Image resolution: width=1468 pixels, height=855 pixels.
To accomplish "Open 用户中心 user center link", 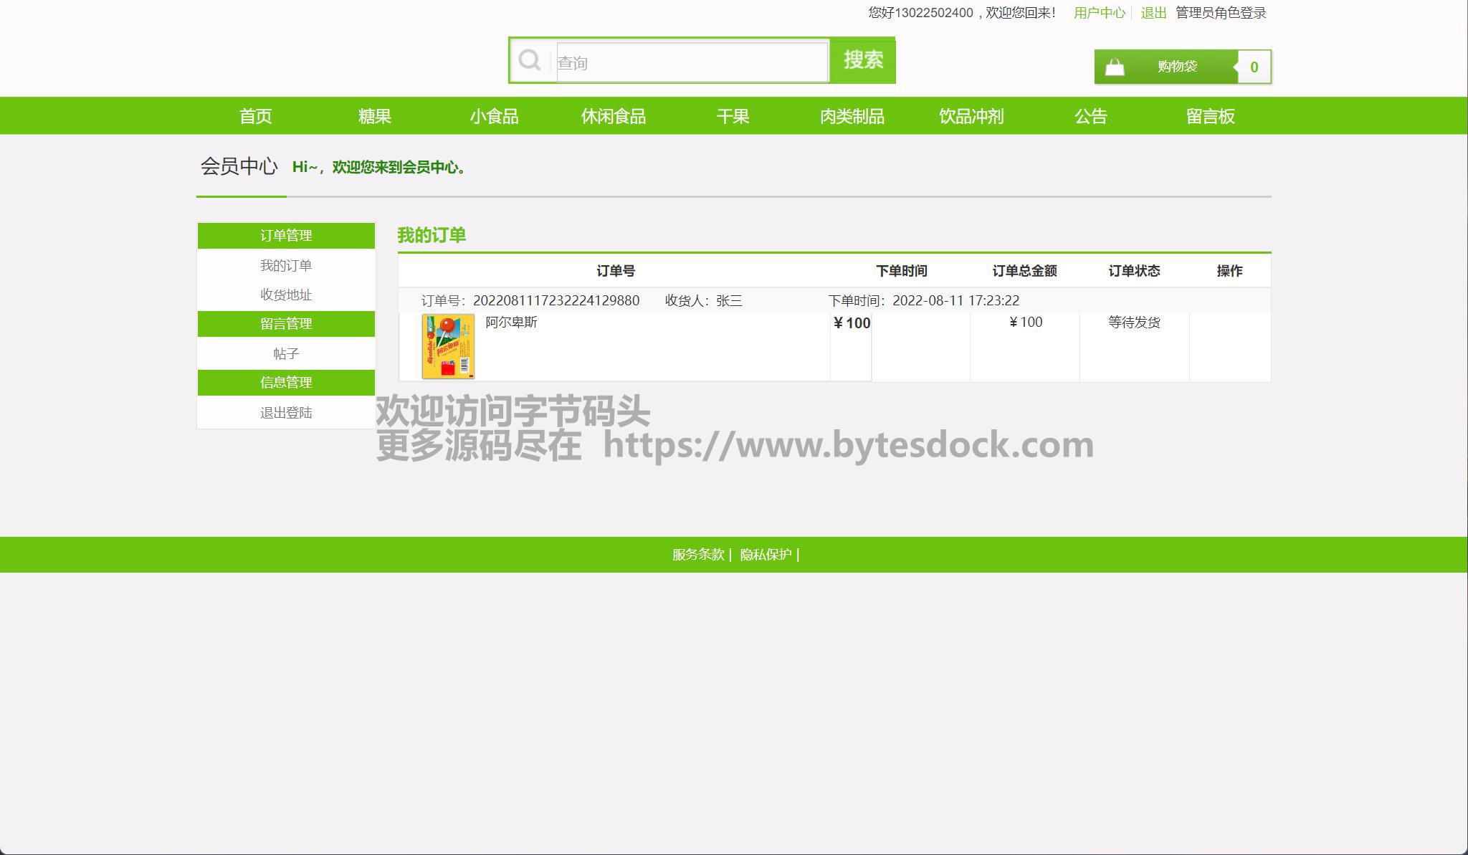I will (x=1099, y=13).
